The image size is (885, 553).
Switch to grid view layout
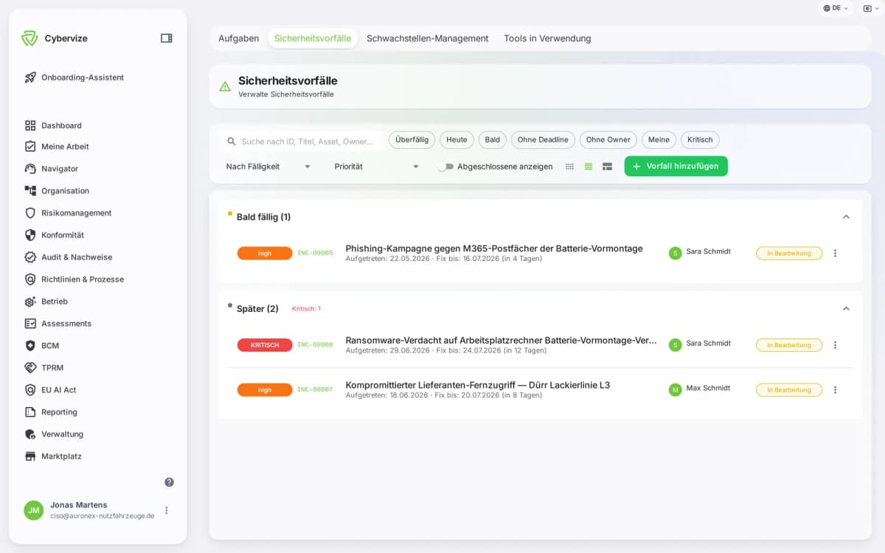click(x=569, y=167)
